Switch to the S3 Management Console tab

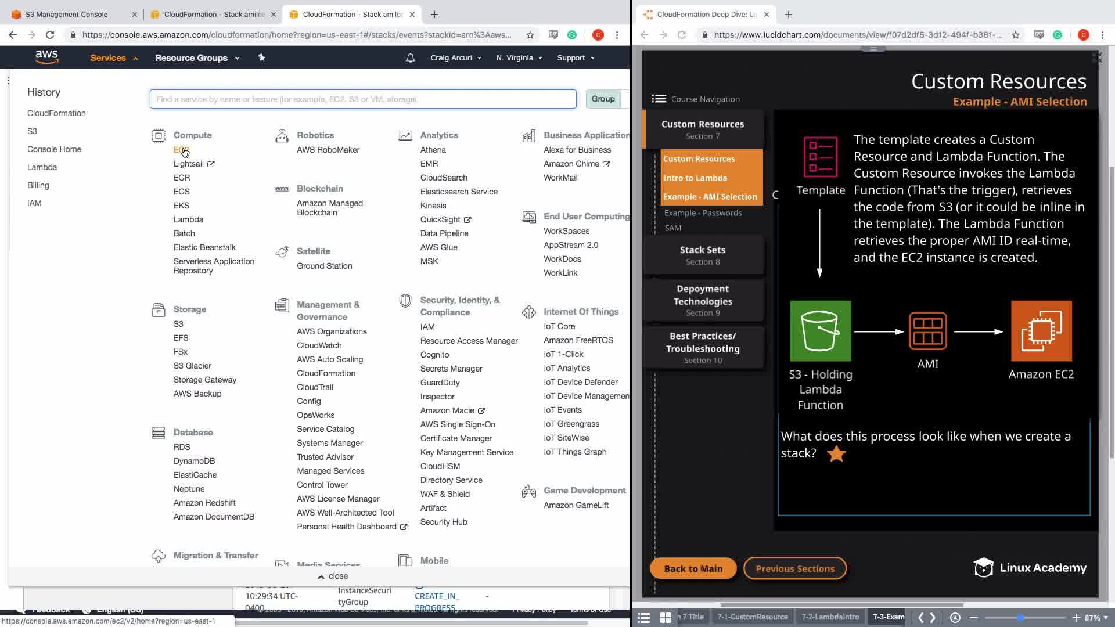tap(66, 14)
